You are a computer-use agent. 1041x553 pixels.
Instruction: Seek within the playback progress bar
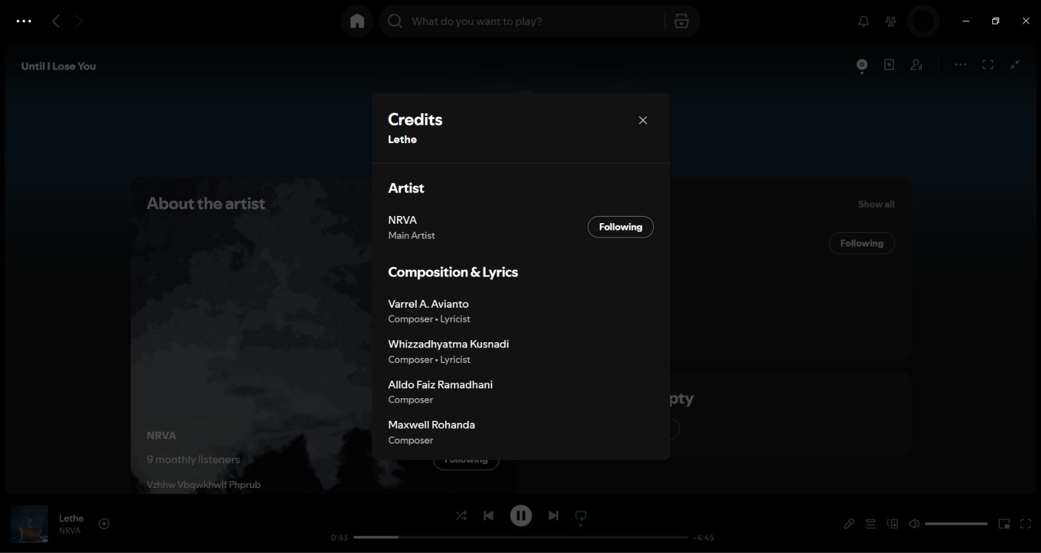pyautogui.click(x=520, y=537)
